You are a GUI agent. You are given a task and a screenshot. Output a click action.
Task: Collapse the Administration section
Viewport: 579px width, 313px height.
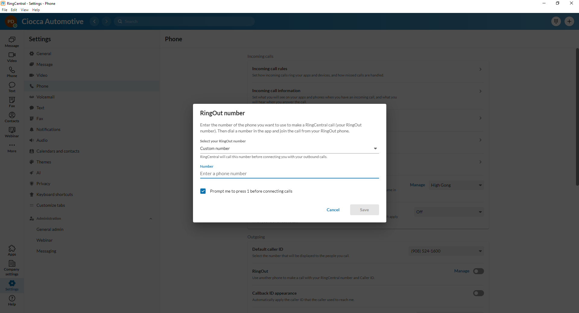coord(151,218)
